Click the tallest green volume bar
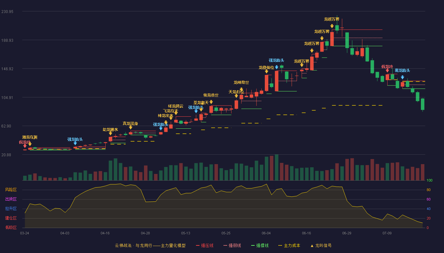444x253 pixels. [x=277, y=167]
